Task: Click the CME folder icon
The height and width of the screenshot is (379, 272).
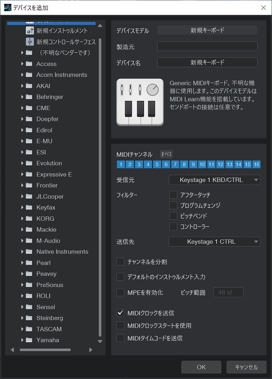Action: [29, 108]
